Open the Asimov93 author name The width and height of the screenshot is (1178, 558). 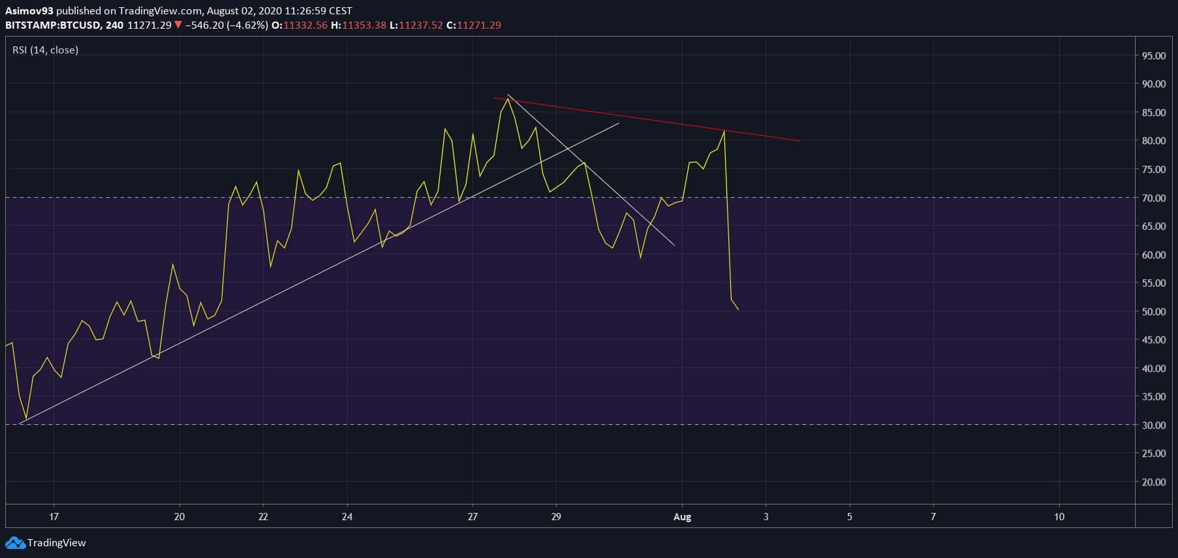(29, 10)
